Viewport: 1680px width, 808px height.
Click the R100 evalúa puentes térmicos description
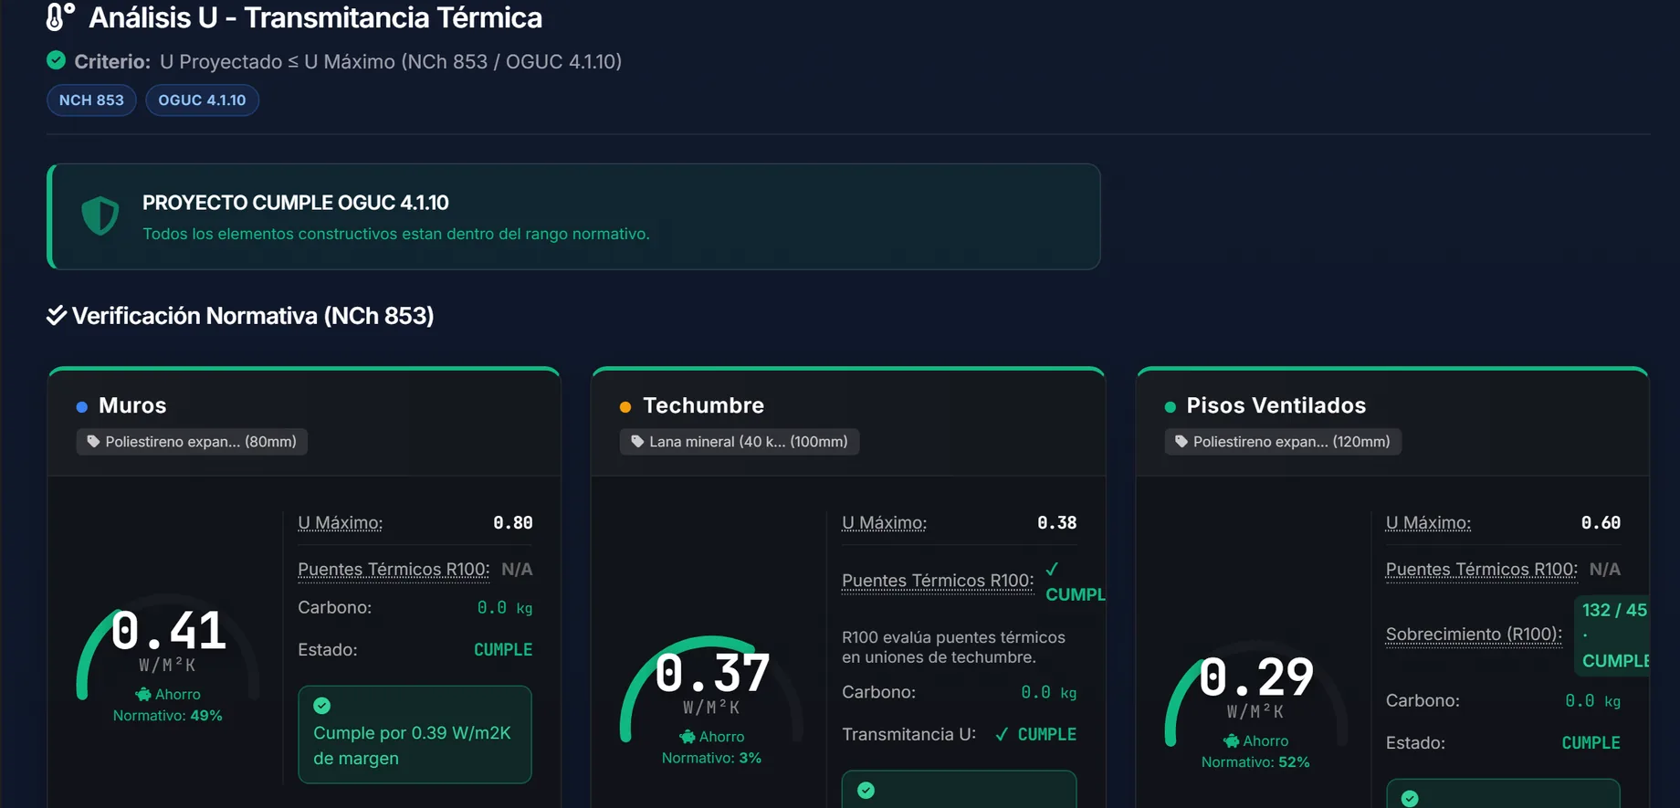tap(953, 647)
